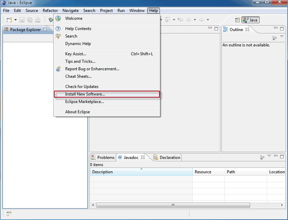Open the Navigate menu

[x=70, y=11]
